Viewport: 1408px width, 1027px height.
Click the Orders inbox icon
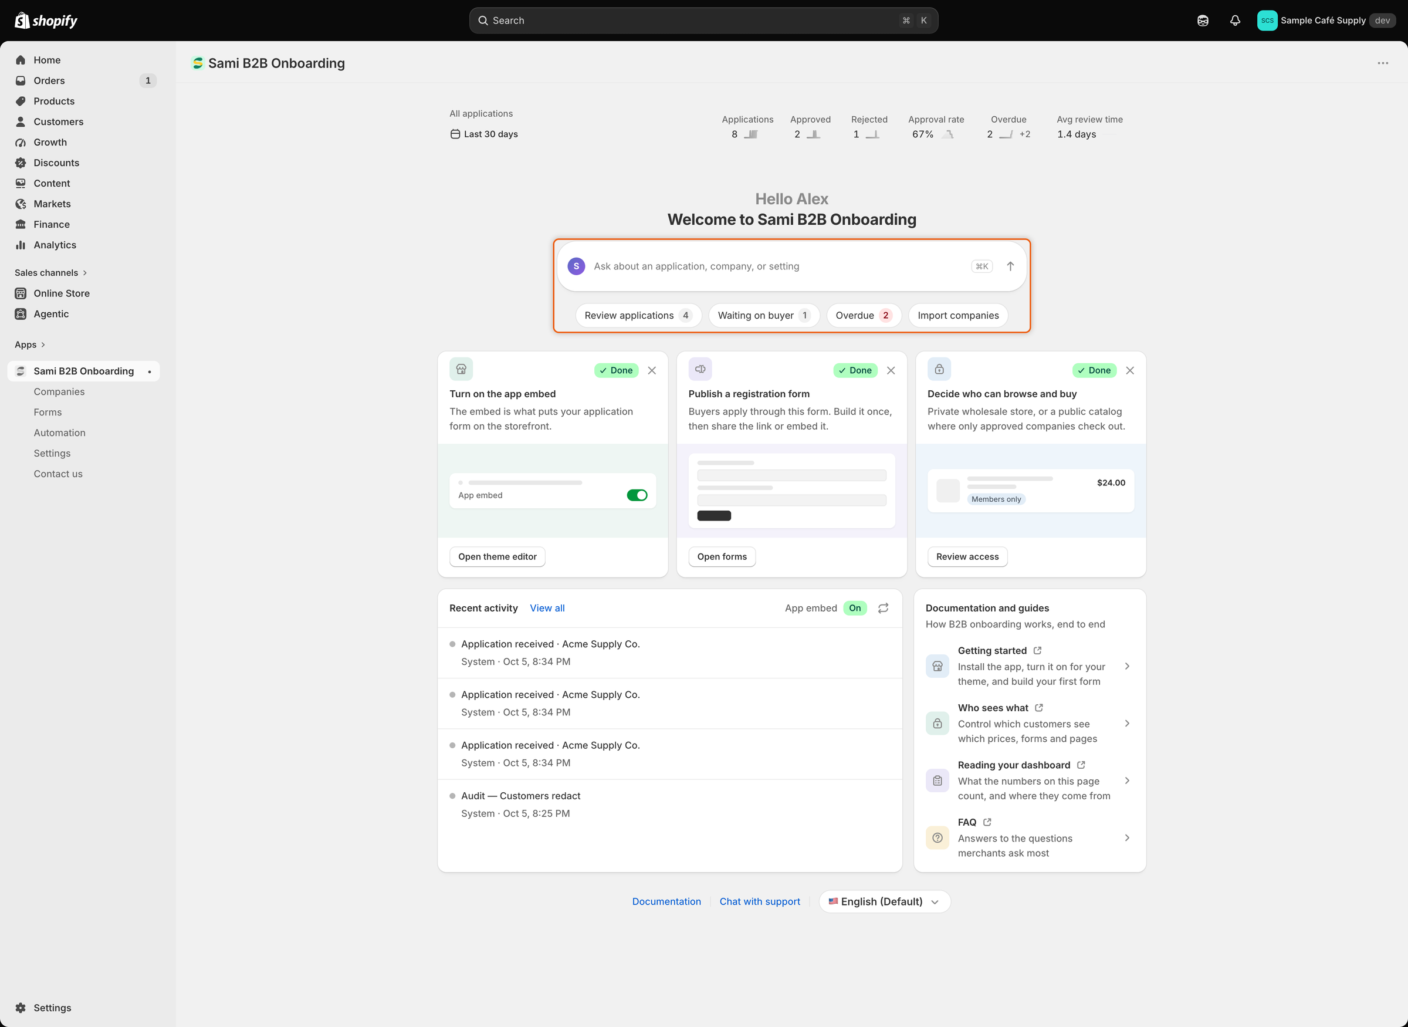point(21,81)
